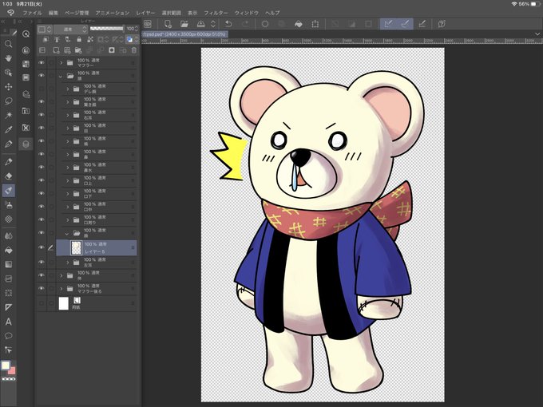Screen dimensions: 543x407
Task: Open the ウィンドウ menu
Action: point(247,13)
